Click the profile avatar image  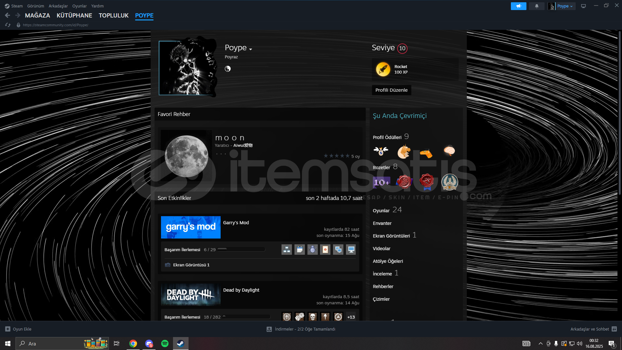click(185, 68)
